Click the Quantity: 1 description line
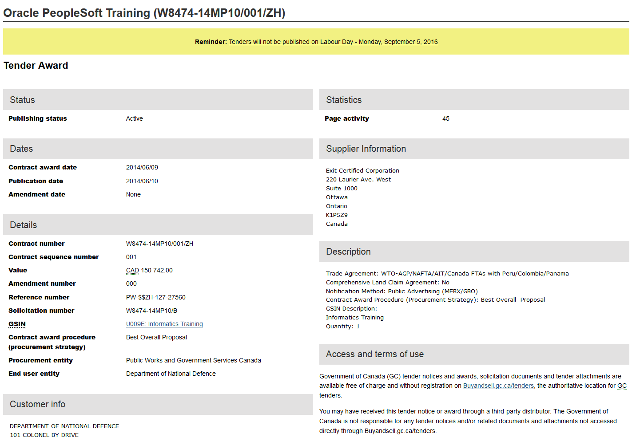The image size is (632, 437). coord(343,326)
